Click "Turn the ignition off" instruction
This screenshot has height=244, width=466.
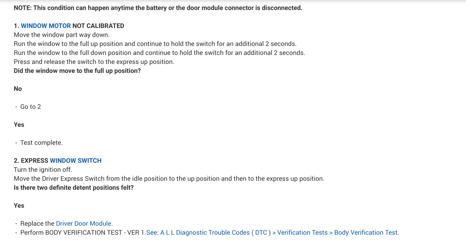[x=43, y=169]
